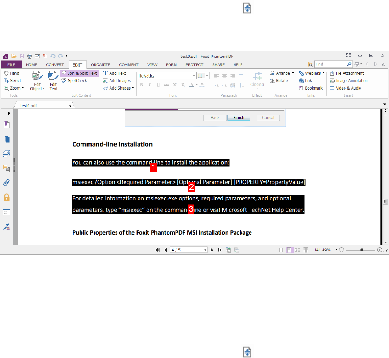Image resolution: width=389 pixels, height=358 pixels.
Task: Insert Video & Audio
Action: tap(345, 88)
